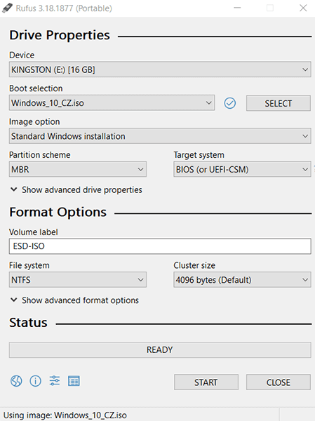Open the Cluster size 4096 bytes dropdown
This screenshot has height=421, width=315.
click(x=242, y=280)
